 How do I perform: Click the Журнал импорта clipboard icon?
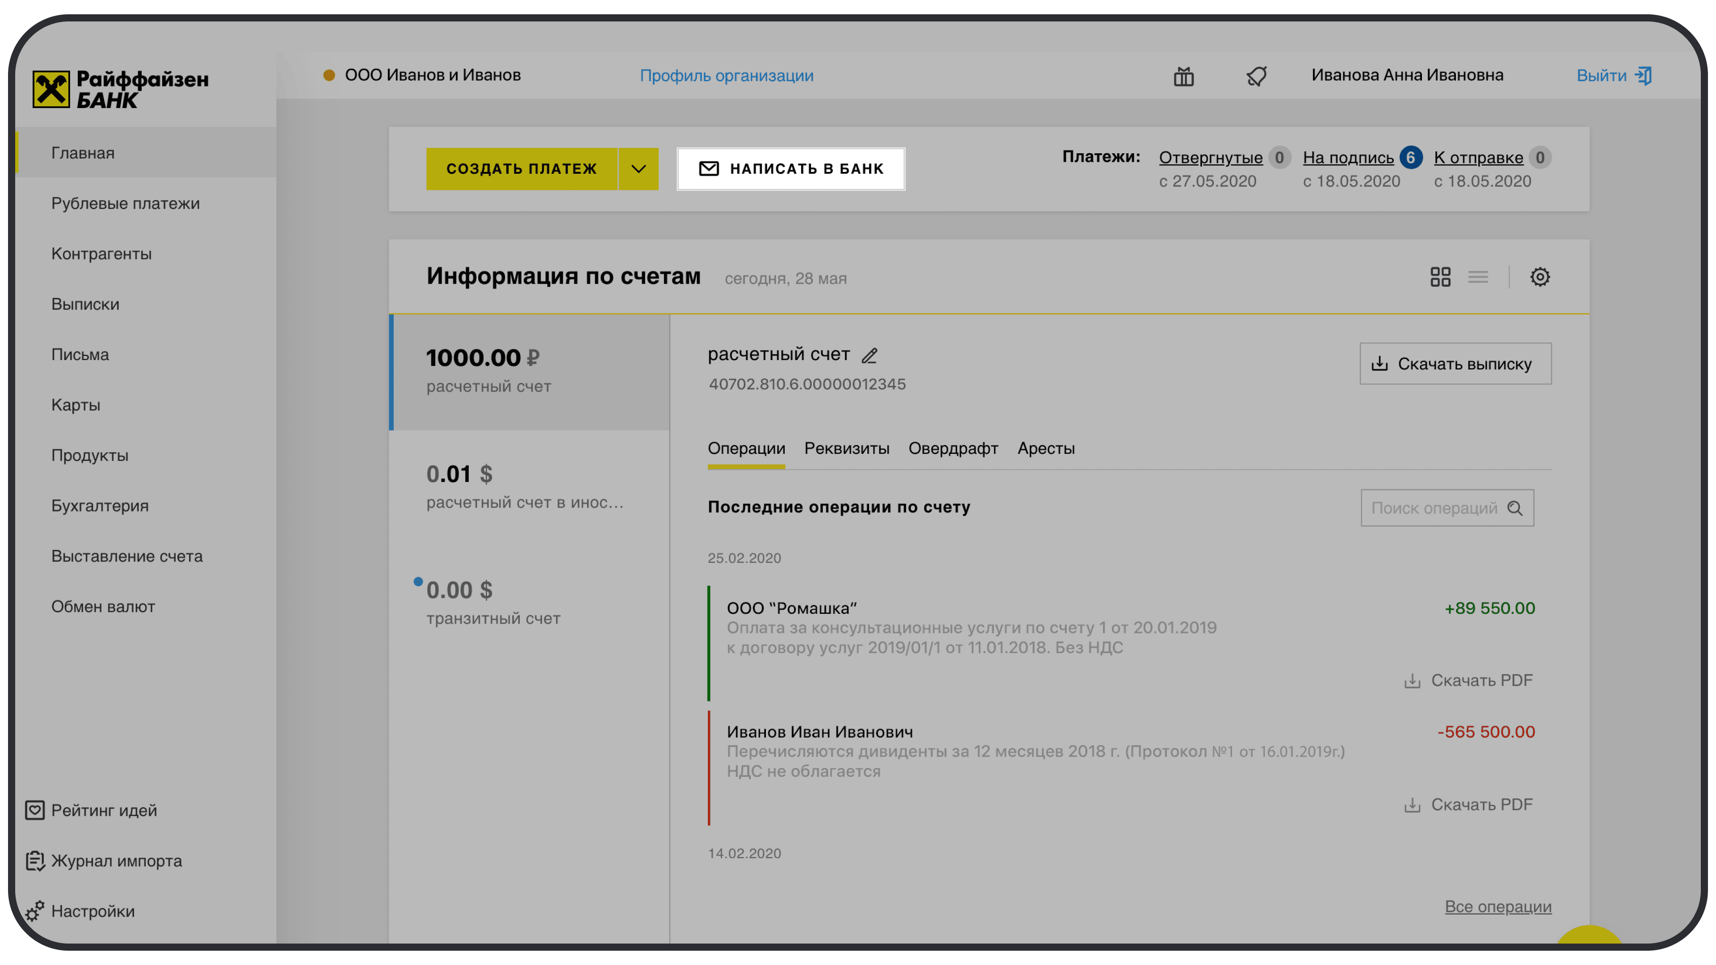pyautogui.click(x=35, y=860)
